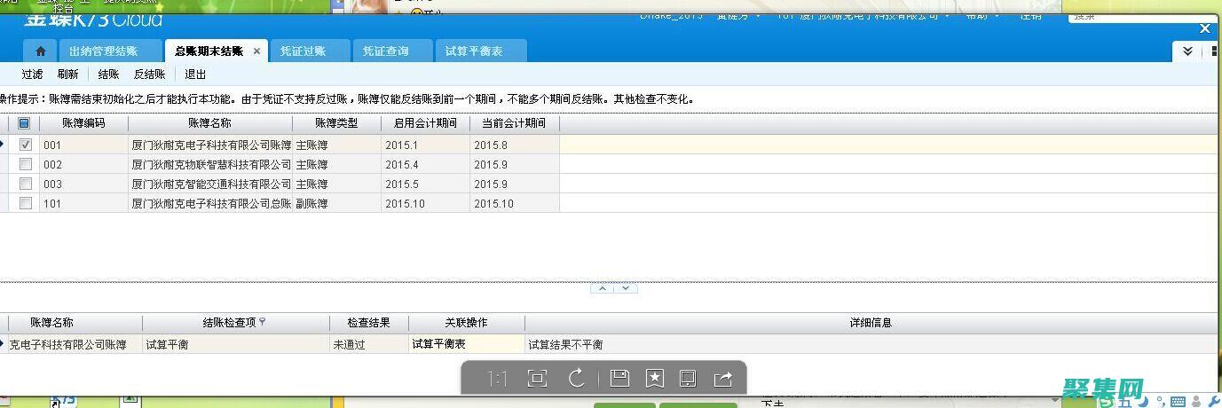Click the 当前会计期间 column header

(x=515, y=123)
